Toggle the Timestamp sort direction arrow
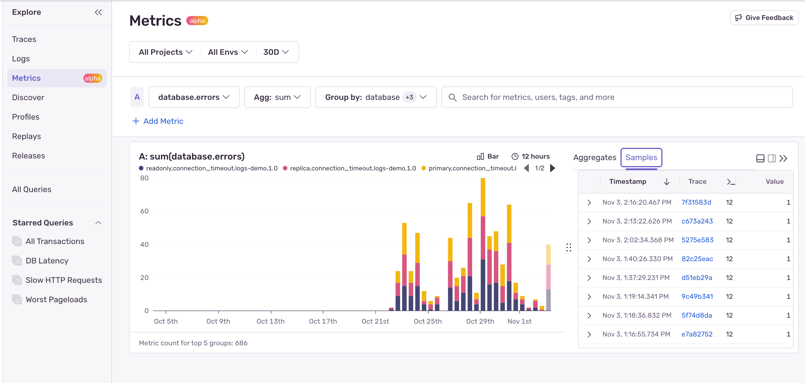This screenshot has height=383, width=805. [666, 181]
